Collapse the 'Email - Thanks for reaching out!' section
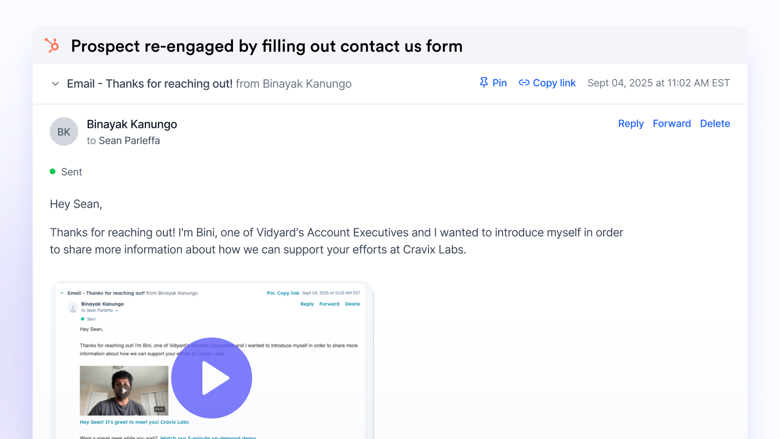Viewport: 780px width, 439px height. (x=55, y=84)
